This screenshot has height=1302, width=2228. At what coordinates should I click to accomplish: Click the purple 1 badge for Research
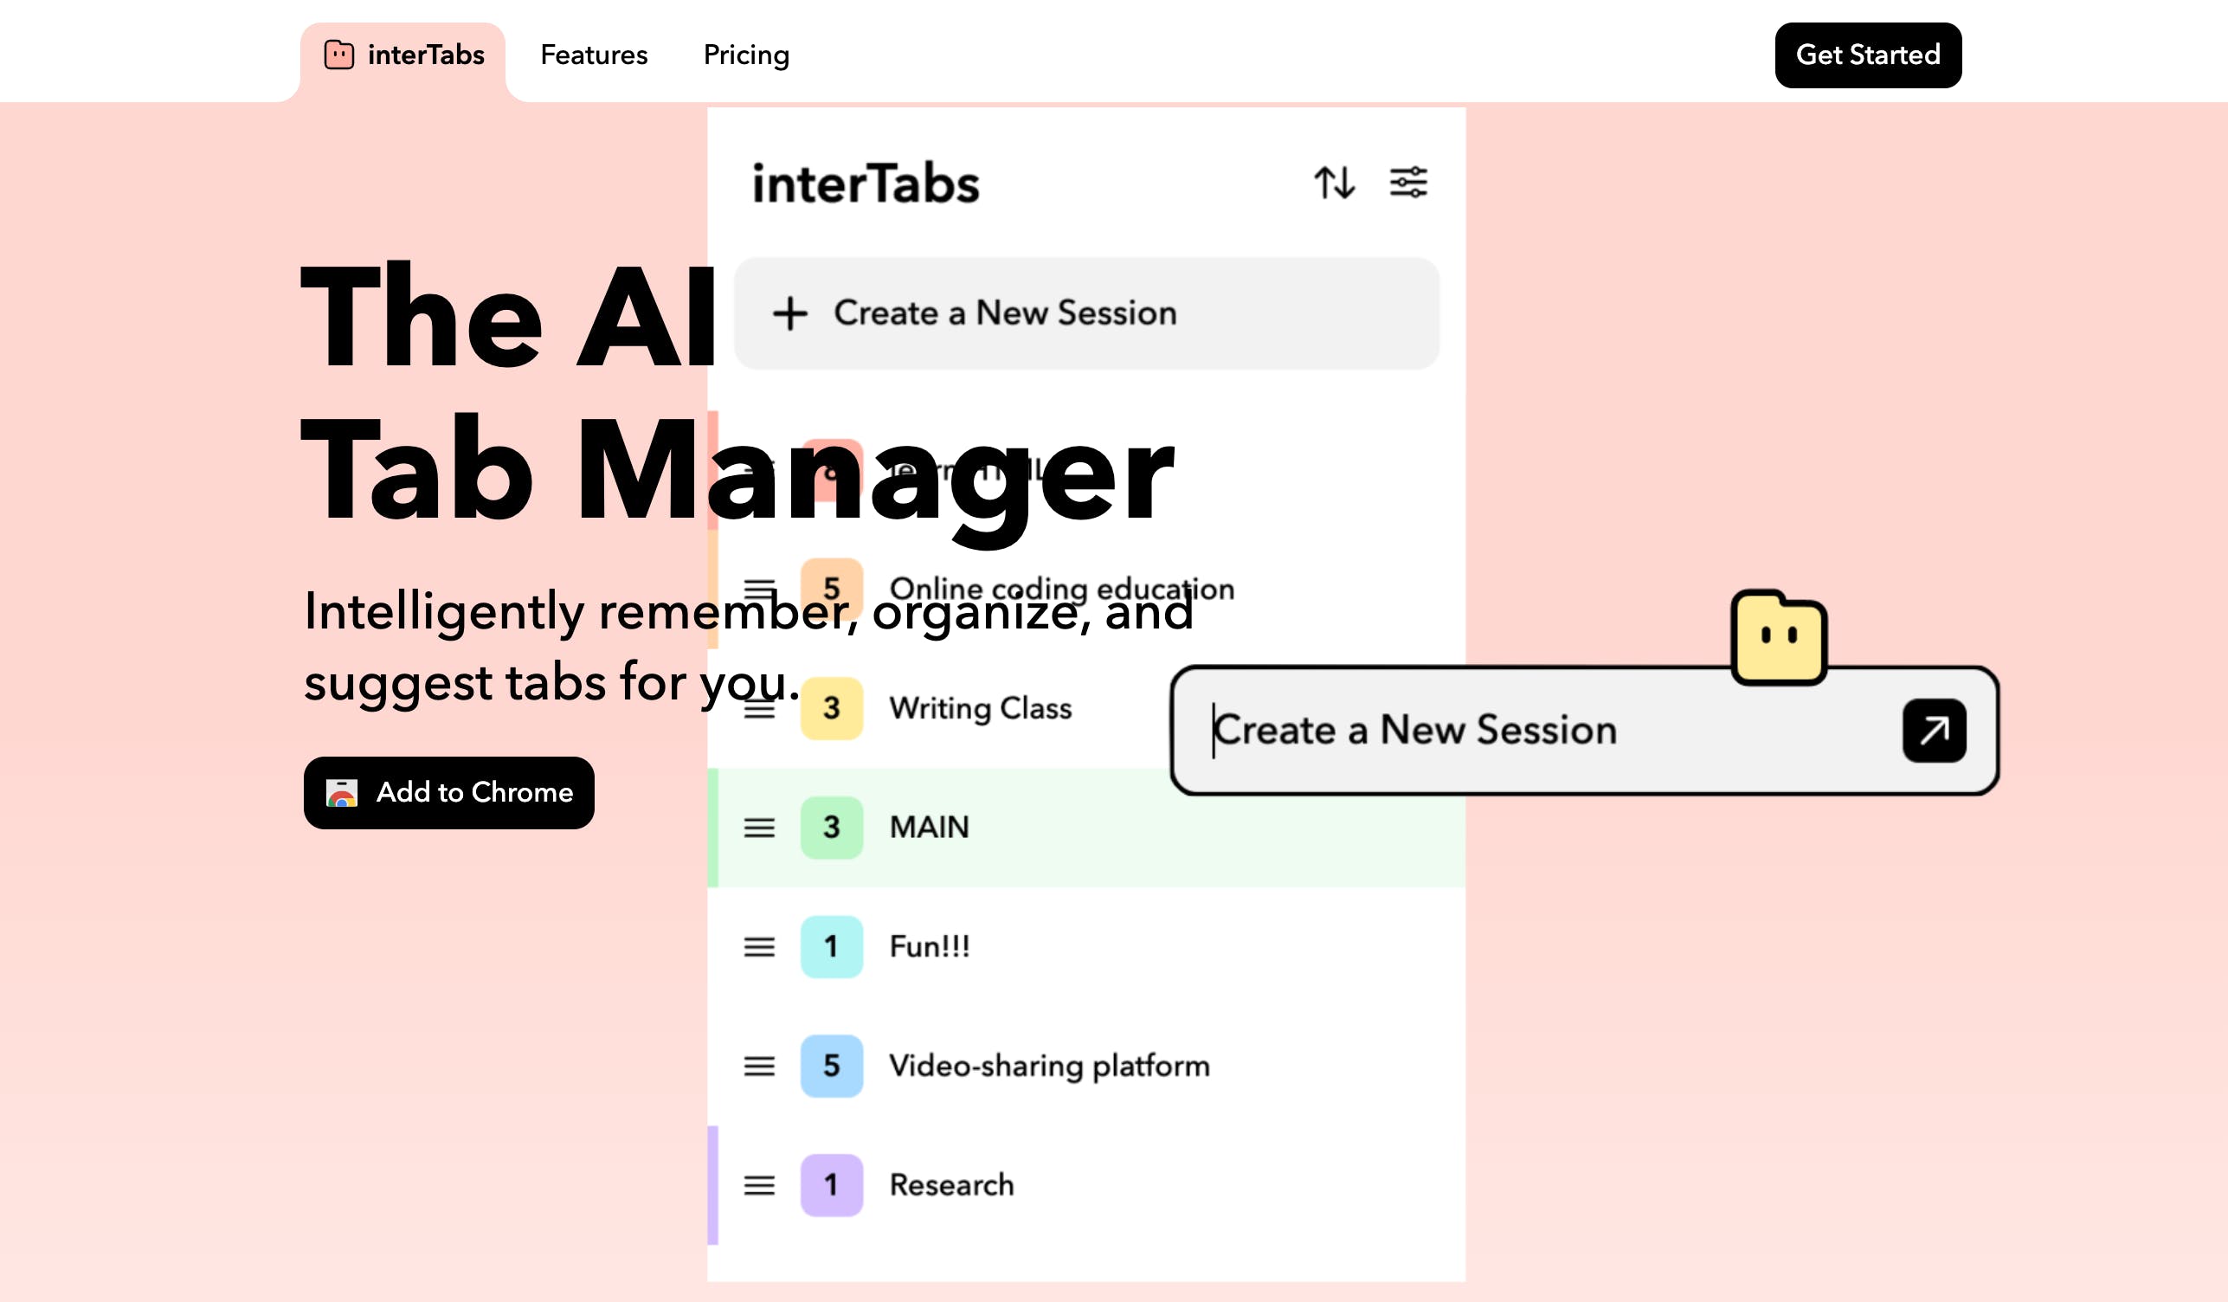(831, 1185)
